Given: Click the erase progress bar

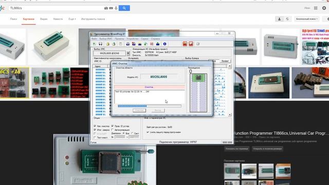Looking at the screenshot, I should pos(150,106).
